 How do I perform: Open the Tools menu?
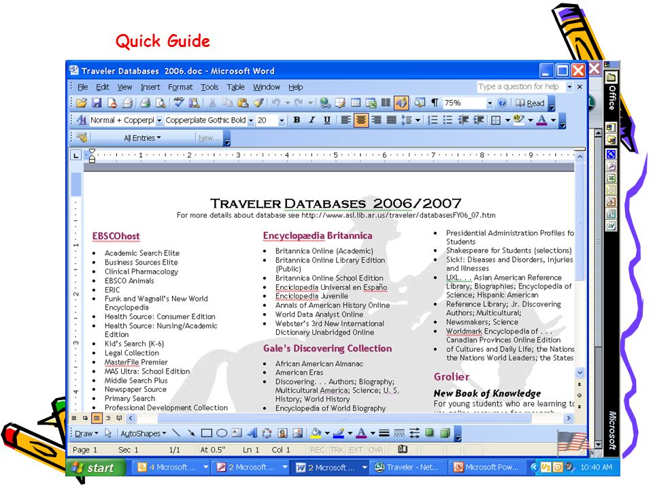[x=210, y=87]
